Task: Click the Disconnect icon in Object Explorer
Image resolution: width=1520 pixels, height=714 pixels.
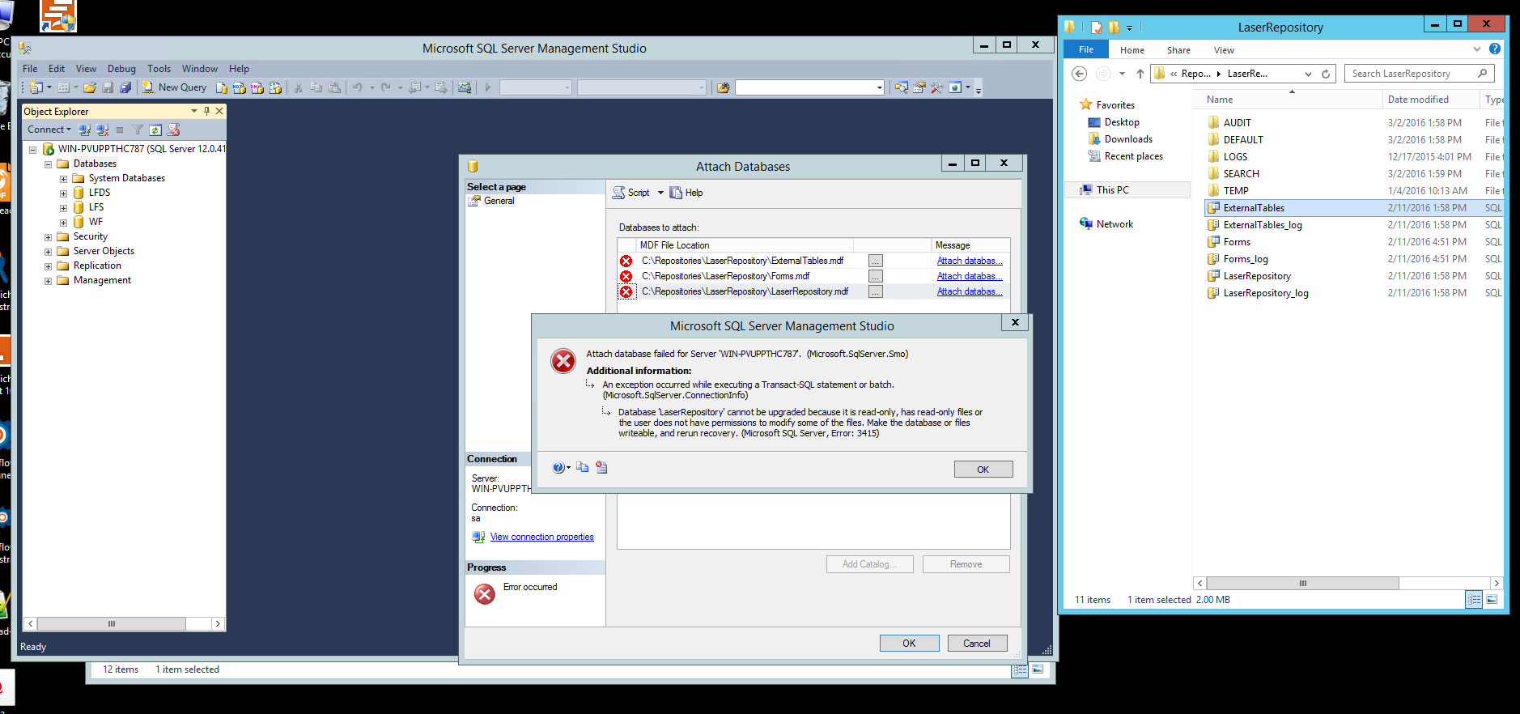Action: coord(102,130)
